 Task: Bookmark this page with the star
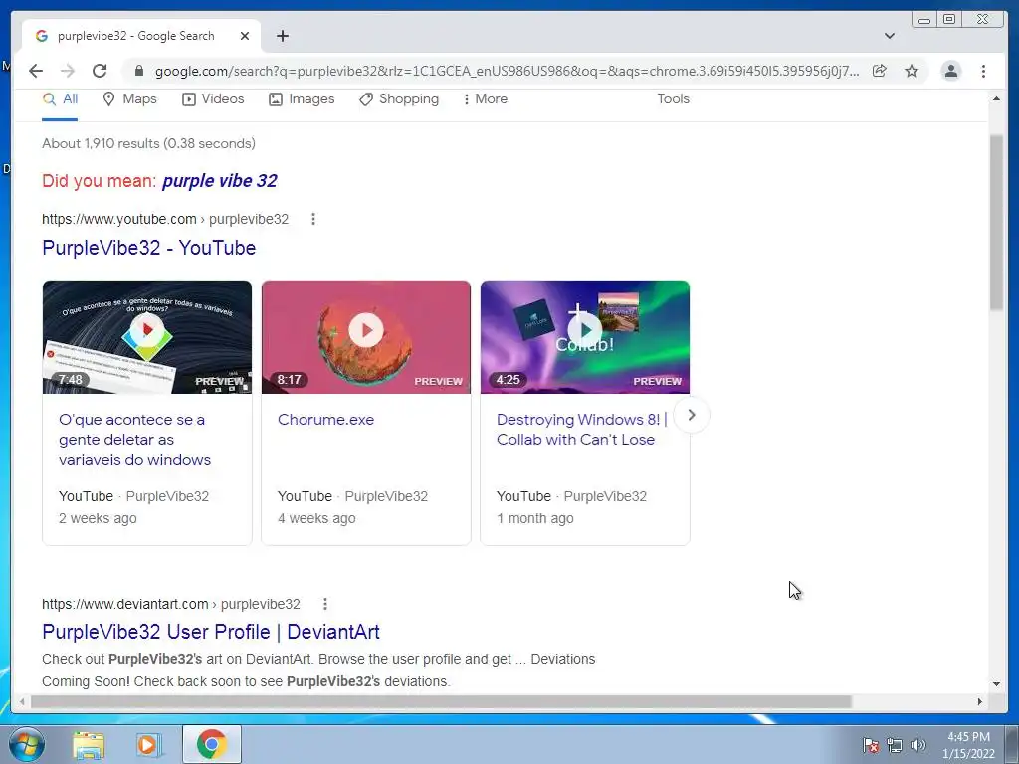(912, 71)
